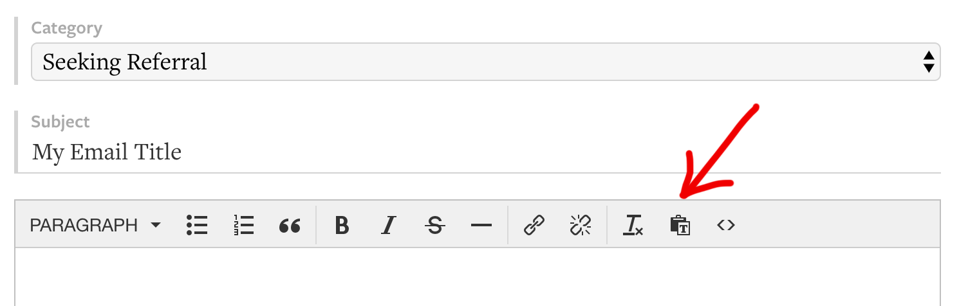Toggle strikethrough formatting
959x306 pixels.
point(435,226)
